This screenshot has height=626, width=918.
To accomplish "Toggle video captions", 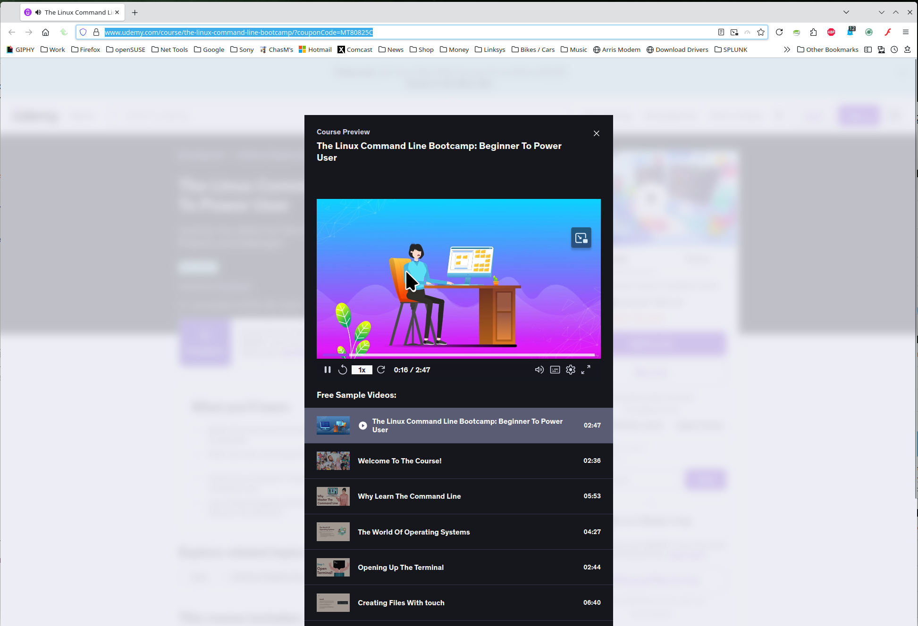I will pyautogui.click(x=555, y=370).
